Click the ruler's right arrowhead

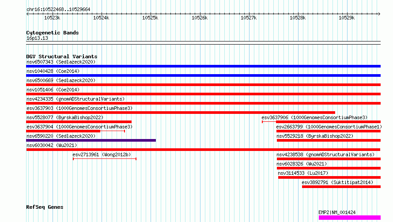pos(379,14)
